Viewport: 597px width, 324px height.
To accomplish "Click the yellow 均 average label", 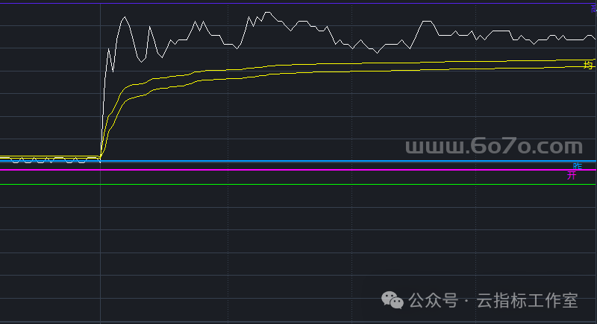I will 588,65.
